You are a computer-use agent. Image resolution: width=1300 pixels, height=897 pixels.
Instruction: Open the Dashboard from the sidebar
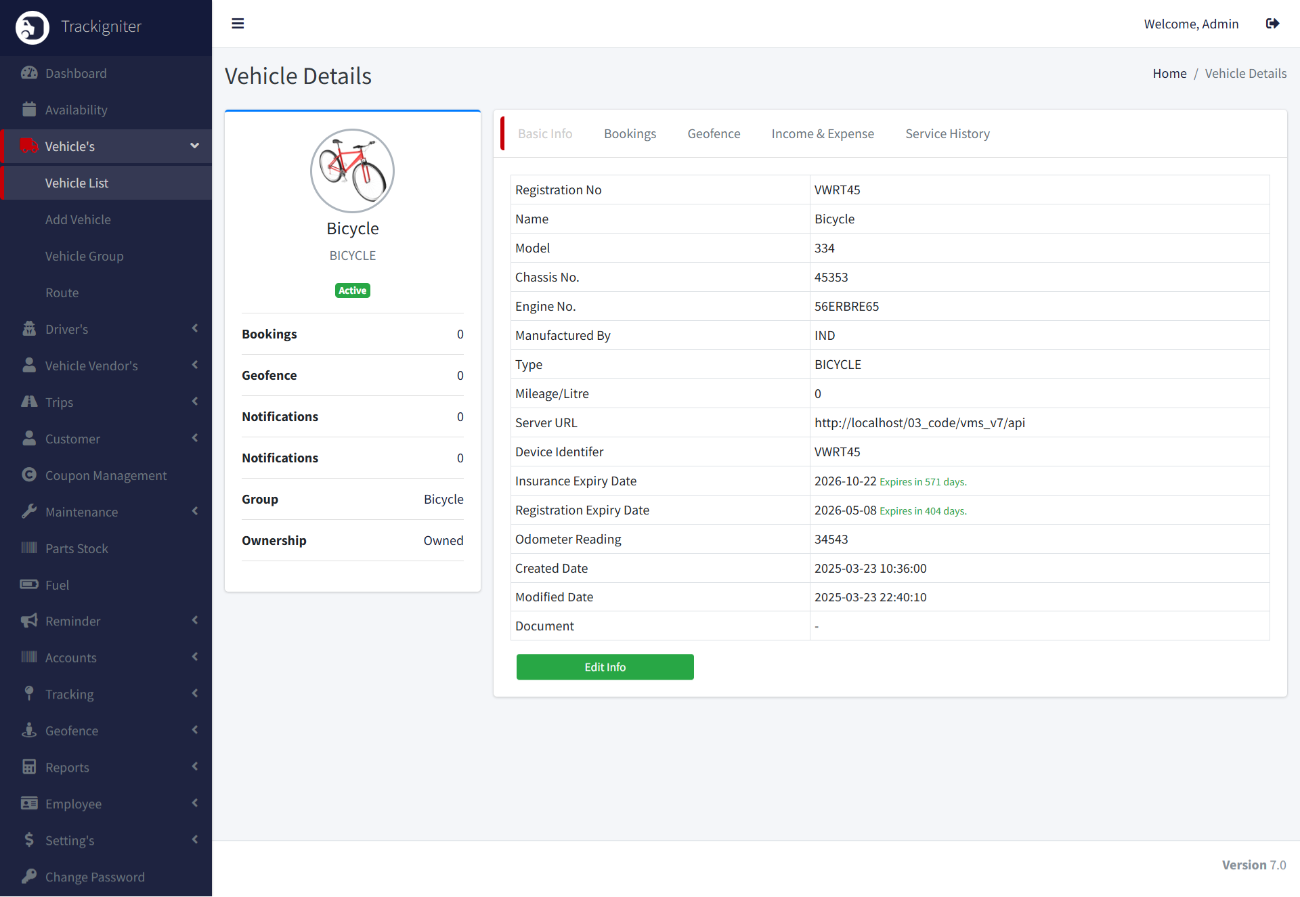click(75, 73)
